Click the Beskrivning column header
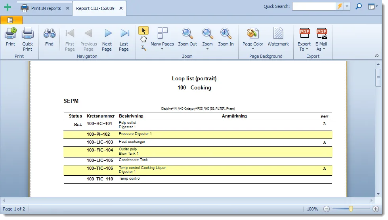The width and height of the screenshot is (388, 220). coord(131,116)
